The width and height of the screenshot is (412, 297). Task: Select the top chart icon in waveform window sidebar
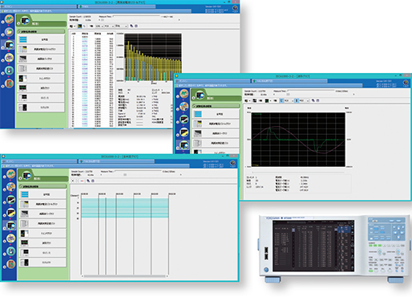(184, 94)
